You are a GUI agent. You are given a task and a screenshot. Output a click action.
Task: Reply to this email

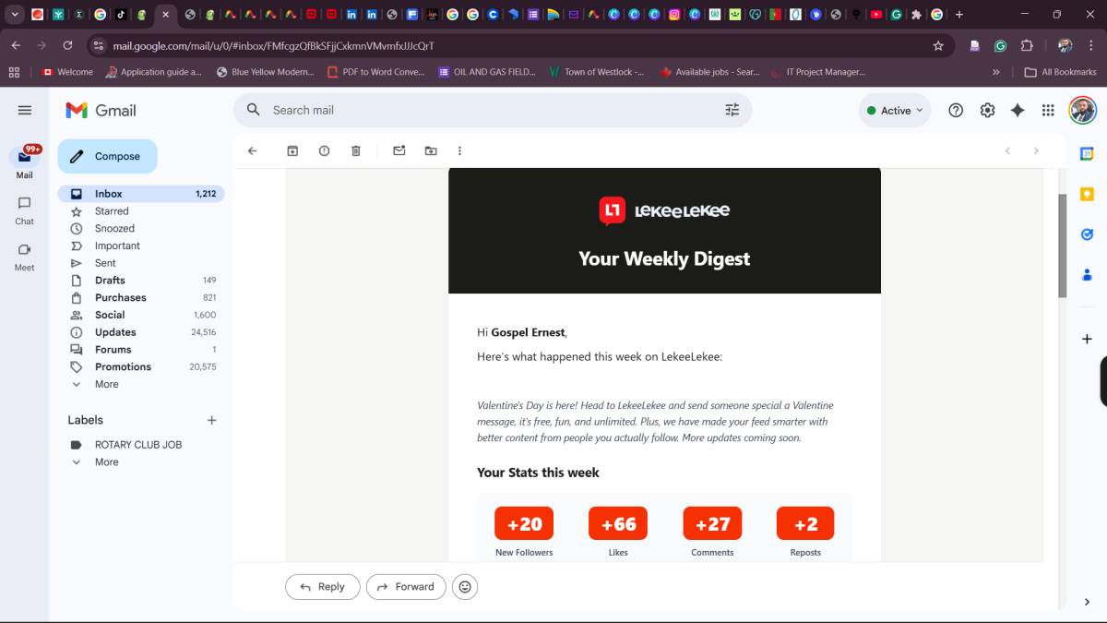(322, 586)
